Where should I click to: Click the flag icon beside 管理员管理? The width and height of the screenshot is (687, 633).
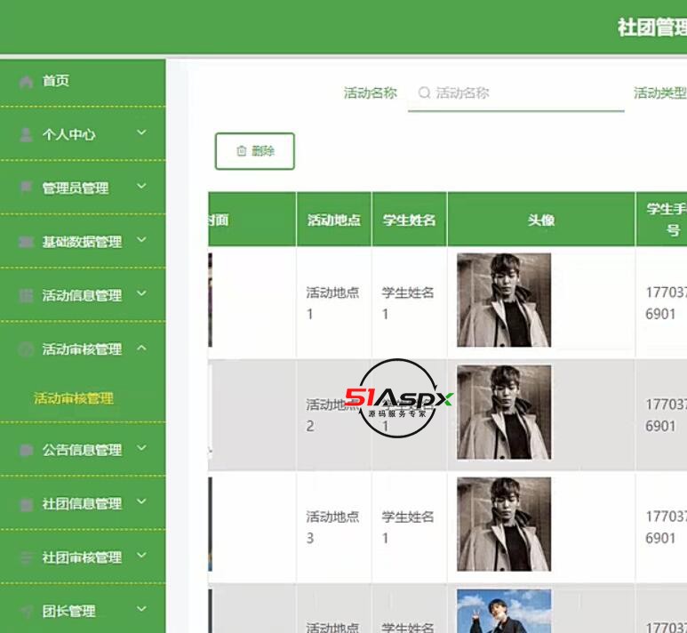[27, 188]
